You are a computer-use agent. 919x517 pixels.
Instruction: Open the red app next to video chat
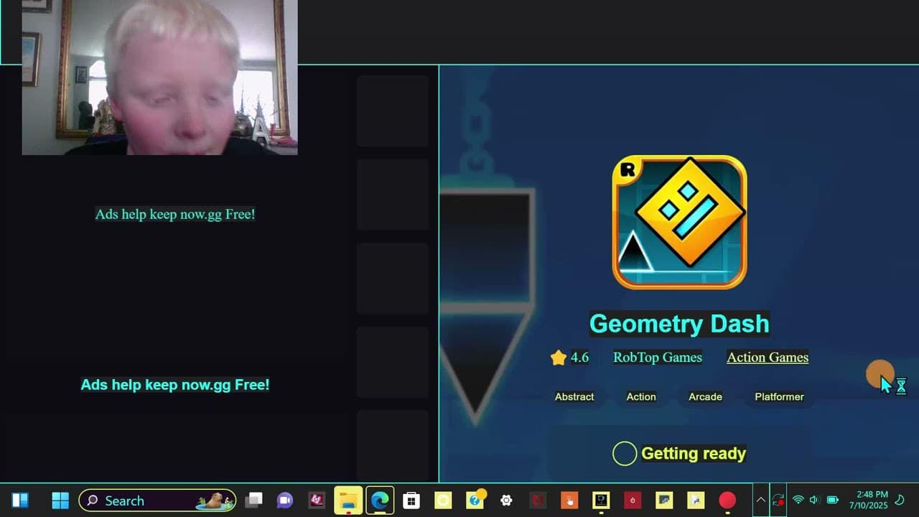[317, 500]
